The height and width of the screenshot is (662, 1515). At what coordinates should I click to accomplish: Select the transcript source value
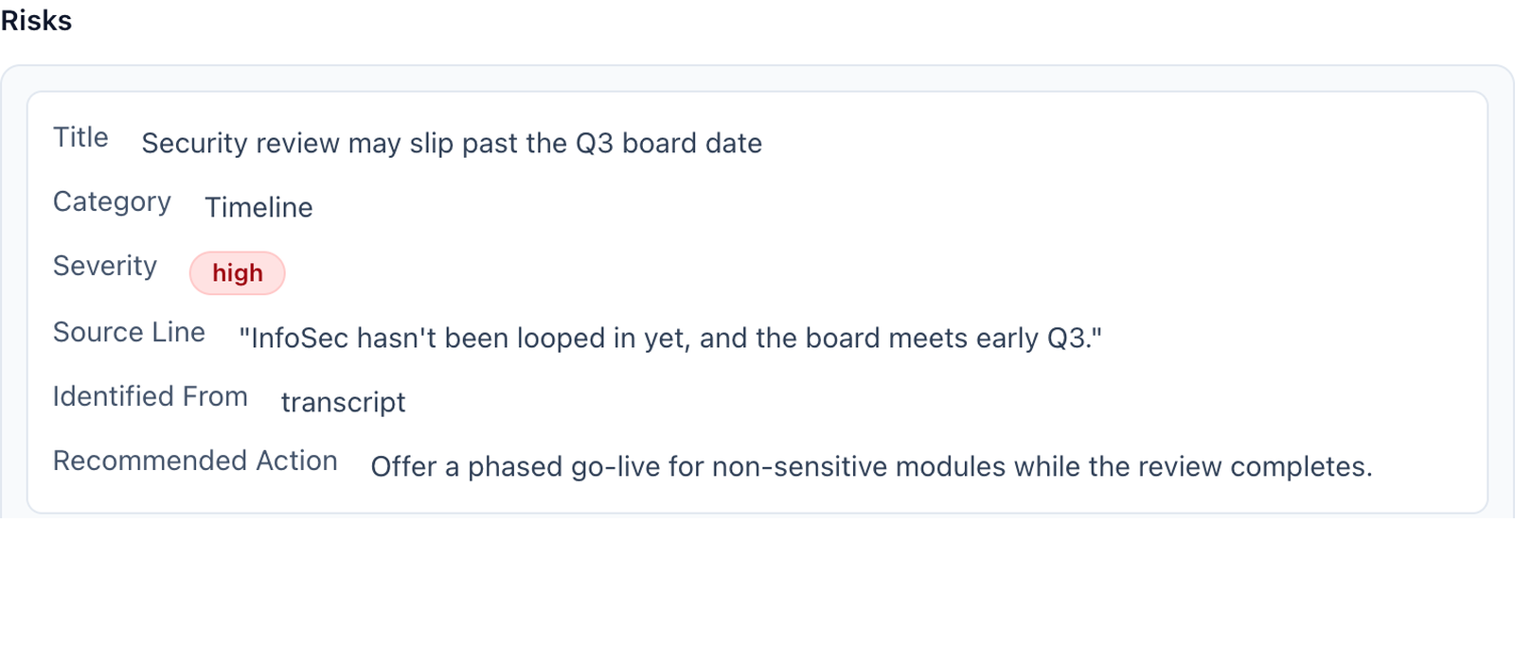pyautogui.click(x=343, y=402)
